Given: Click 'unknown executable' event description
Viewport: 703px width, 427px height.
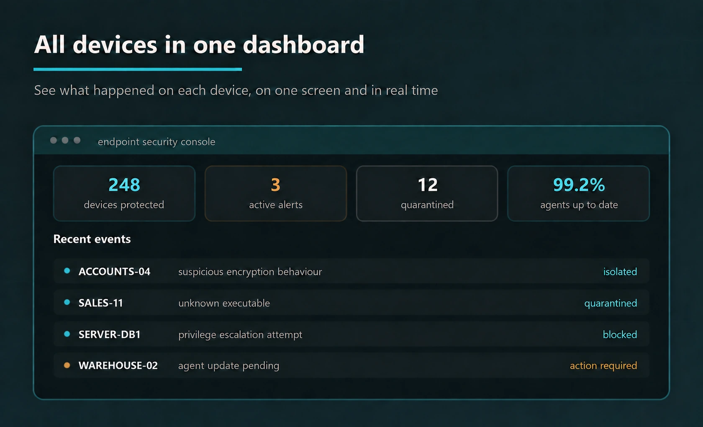Looking at the screenshot, I should click(224, 303).
